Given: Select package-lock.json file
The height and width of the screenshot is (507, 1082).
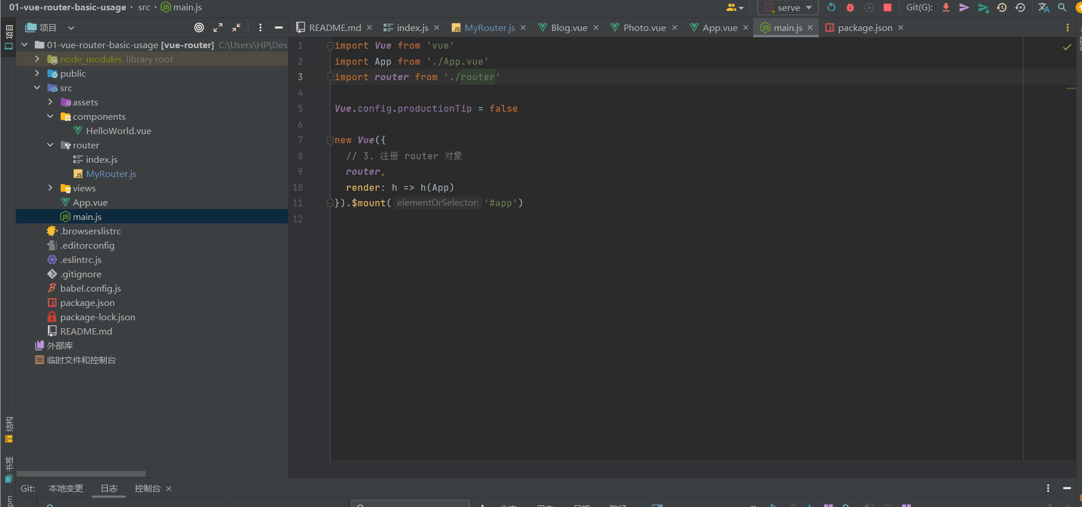Looking at the screenshot, I should pyautogui.click(x=98, y=317).
